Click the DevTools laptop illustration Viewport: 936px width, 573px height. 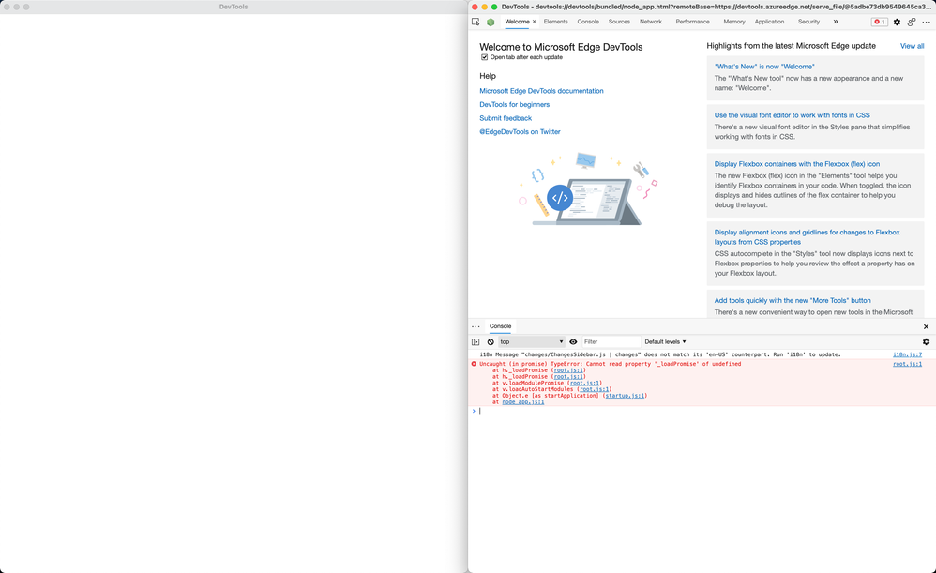[x=588, y=188]
